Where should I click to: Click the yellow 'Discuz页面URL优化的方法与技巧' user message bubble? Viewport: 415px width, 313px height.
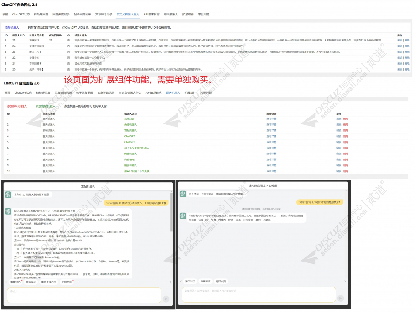pyautogui.click(x=136, y=203)
